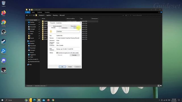
Task: Click Annulla to cancel properties
Action: point(70,67)
